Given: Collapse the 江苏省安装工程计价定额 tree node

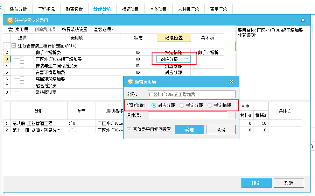Looking at the screenshot, I should (x=14, y=46).
